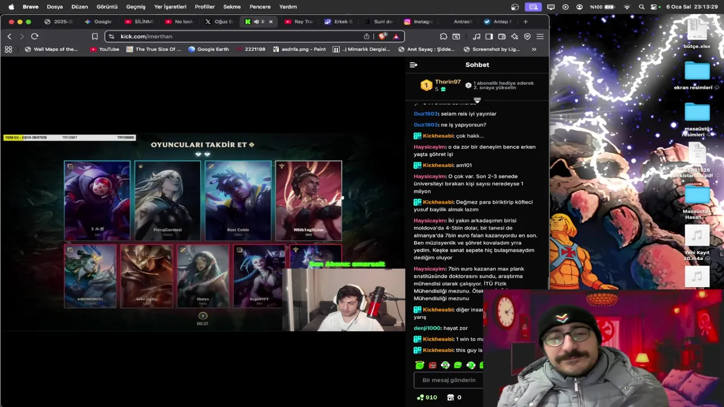Open the Wall Maps of the... bookmark
Image resolution: width=724 pixels, height=407 pixels.
coord(51,49)
